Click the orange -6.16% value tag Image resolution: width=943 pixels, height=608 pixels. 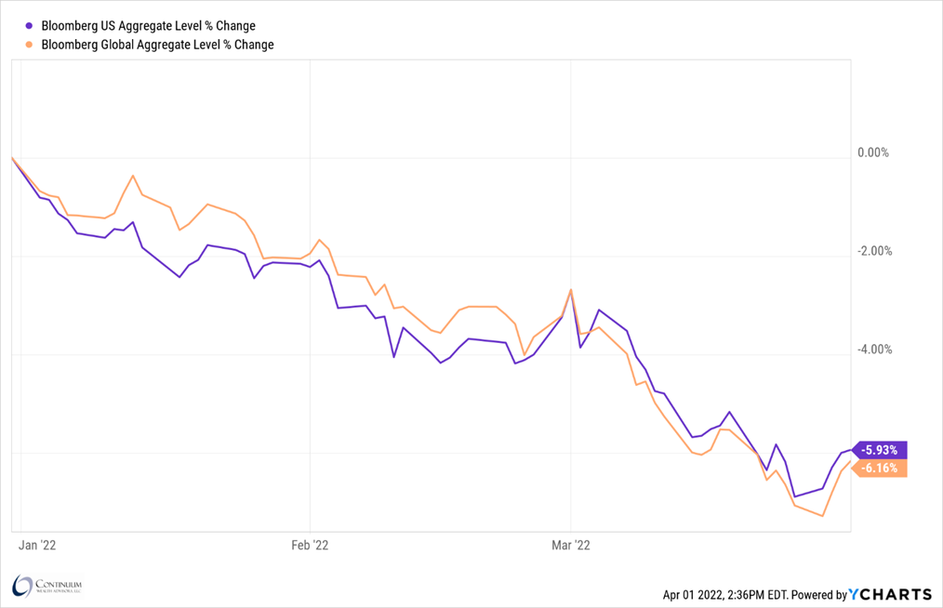tap(879, 469)
